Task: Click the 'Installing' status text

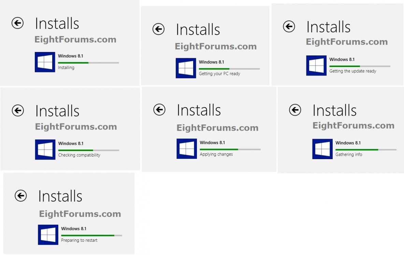Action: [x=66, y=68]
